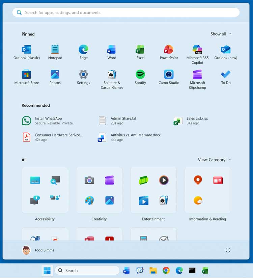Open PowerPoint pinned app
The width and height of the screenshot is (253, 278).
(169, 52)
